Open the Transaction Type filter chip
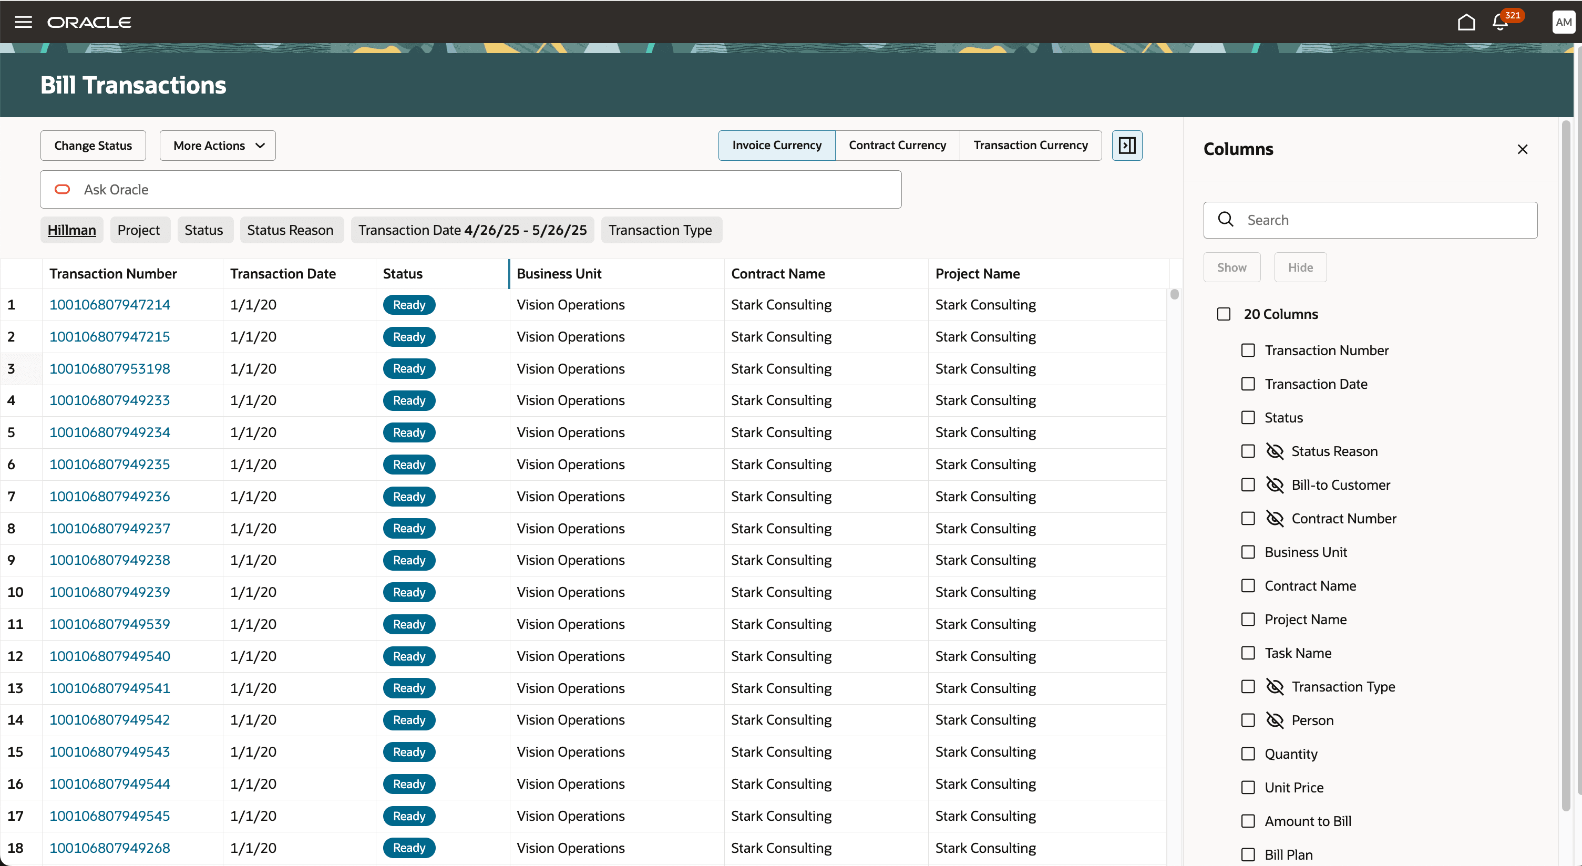This screenshot has height=866, width=1582. pyautogui.click(x=660, y=230)
